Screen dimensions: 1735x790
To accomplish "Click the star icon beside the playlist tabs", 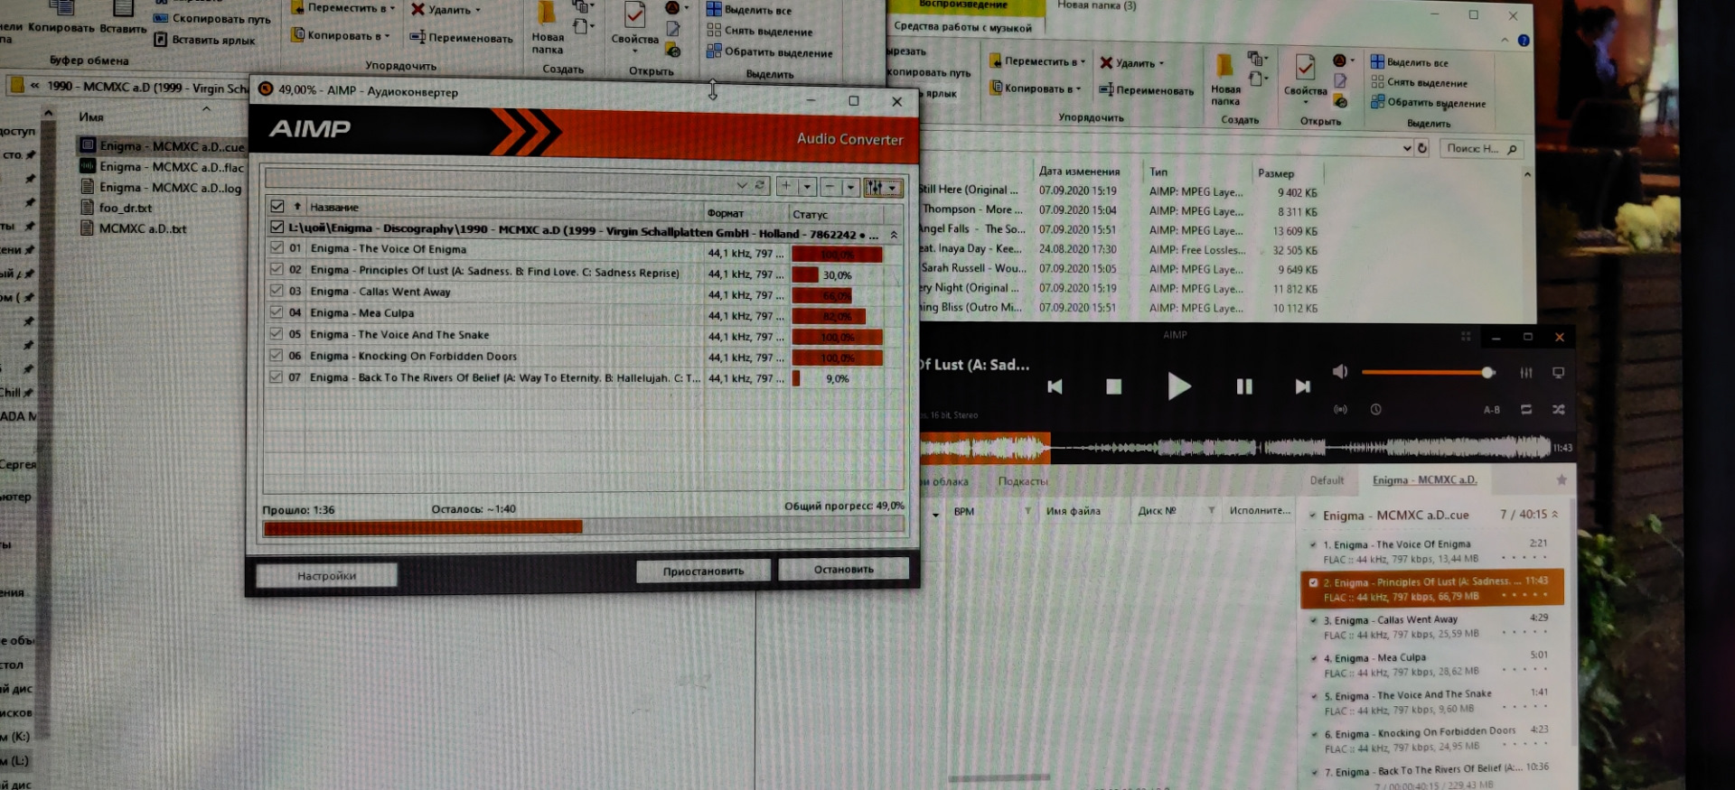I will [1561, 480].
